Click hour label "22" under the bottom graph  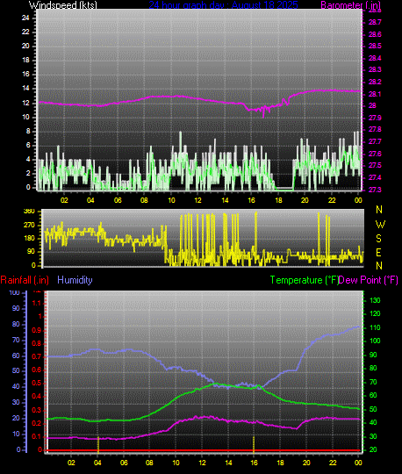332,463
